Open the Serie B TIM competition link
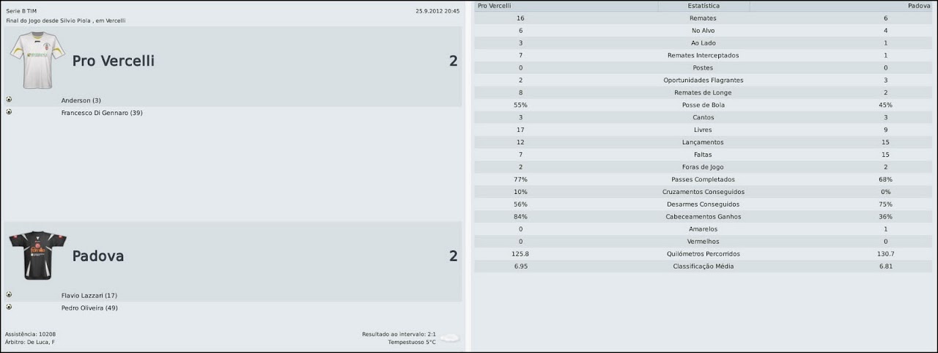The width and height of the screenshot is (938, 353). (21, 12)
